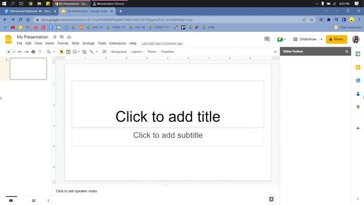Switch to filmstrip view
The height and width of the screenshot is (205, 364).
click(11, 200)
